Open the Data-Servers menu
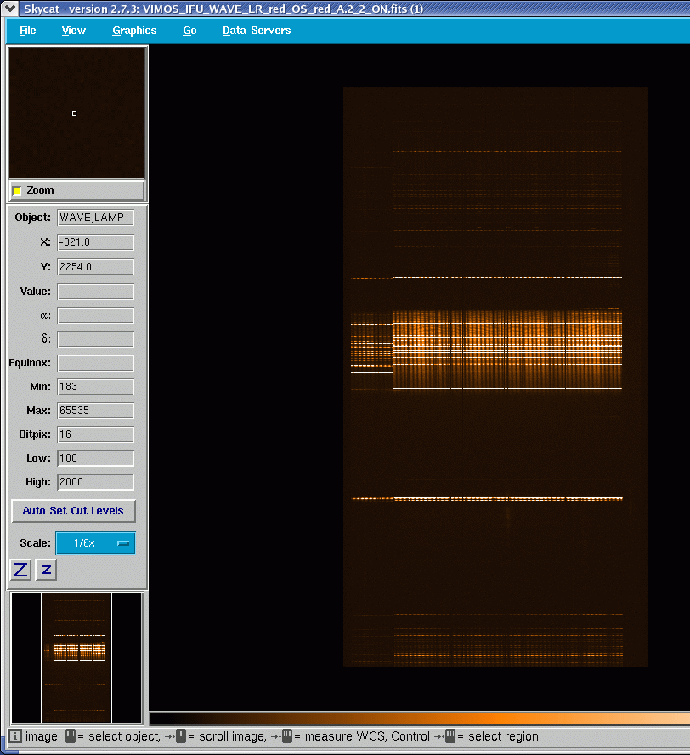 257,31
